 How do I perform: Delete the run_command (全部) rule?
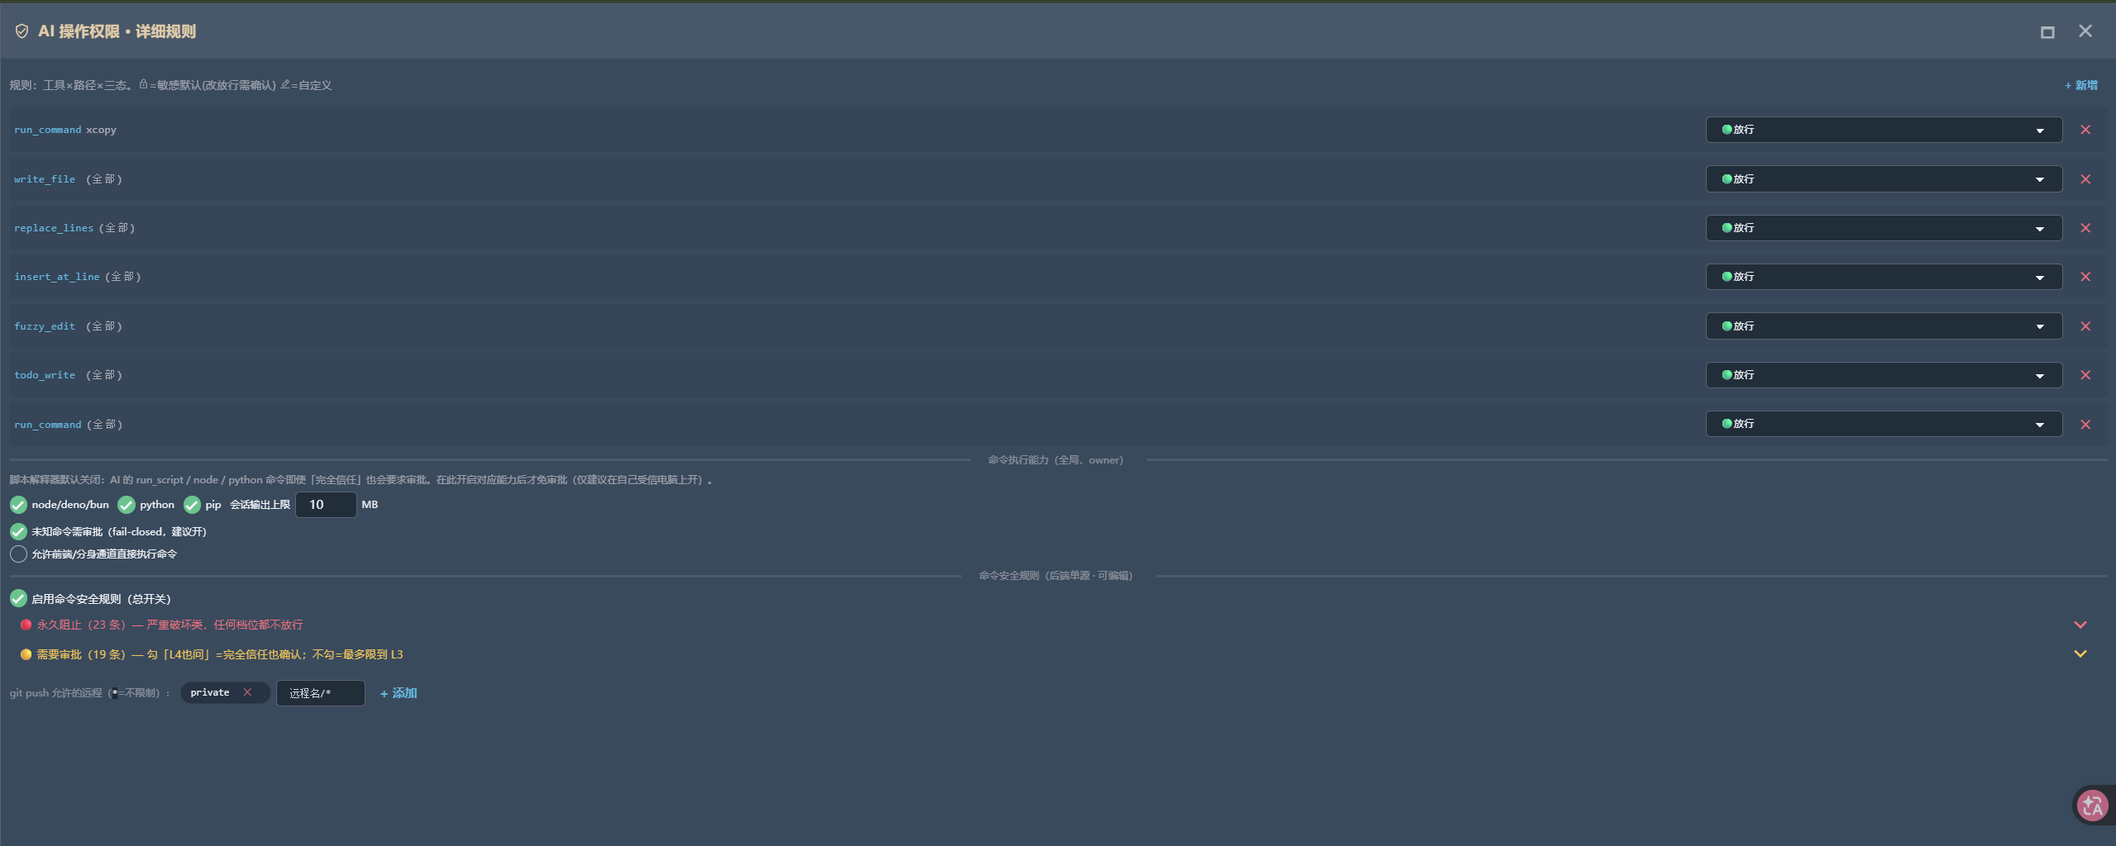click(x=2085, y=425)
